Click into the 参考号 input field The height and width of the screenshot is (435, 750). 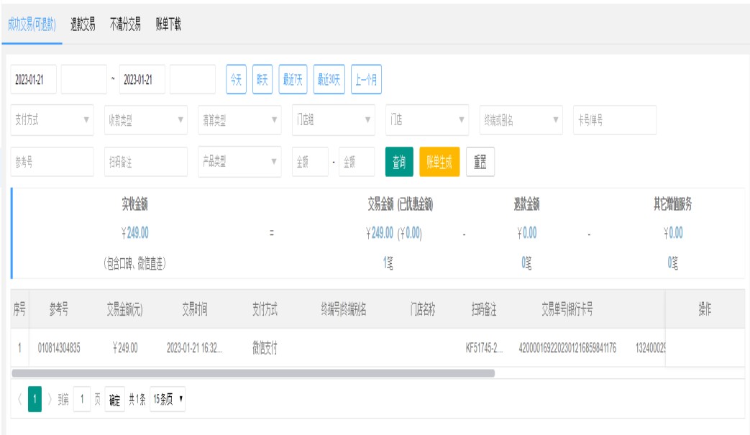(x=52, y=162)
